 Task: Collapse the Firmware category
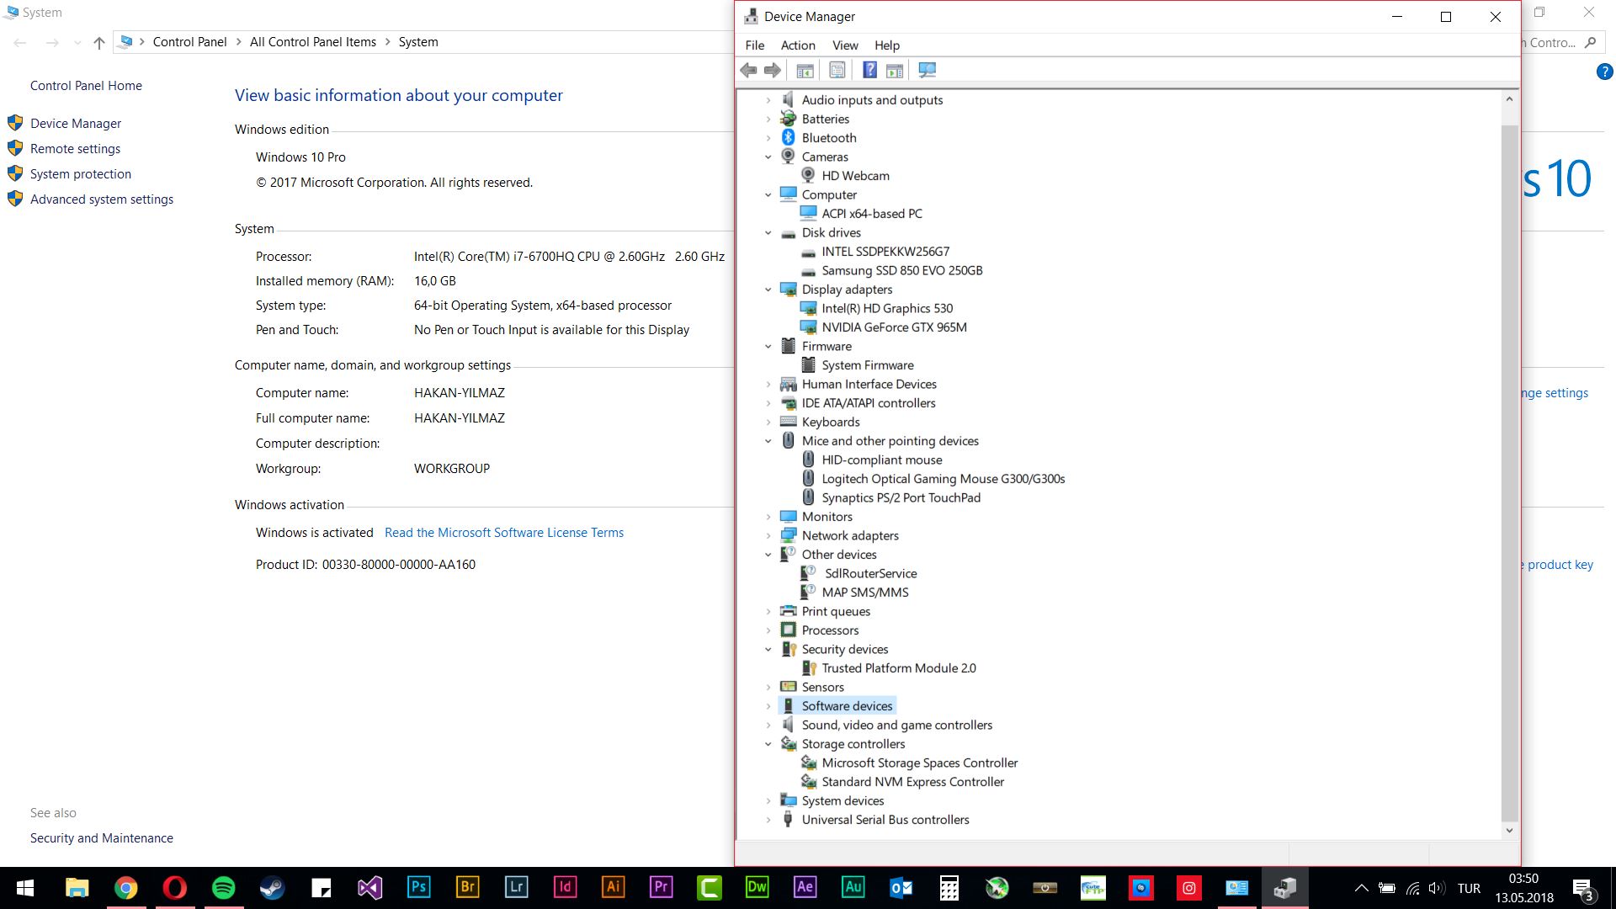[768, 347]
